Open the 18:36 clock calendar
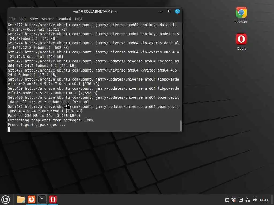Viewport: 274px width, 205px height. coord(264,200)
